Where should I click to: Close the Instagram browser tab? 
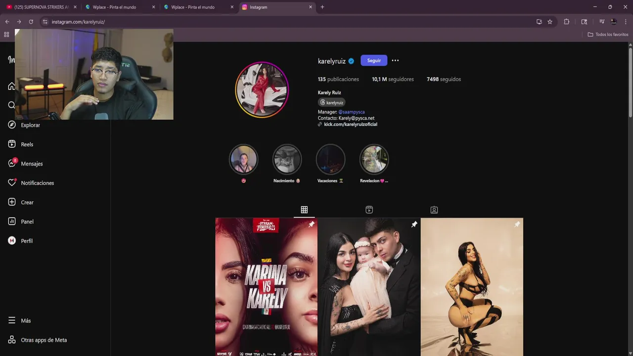click(311, 7)
